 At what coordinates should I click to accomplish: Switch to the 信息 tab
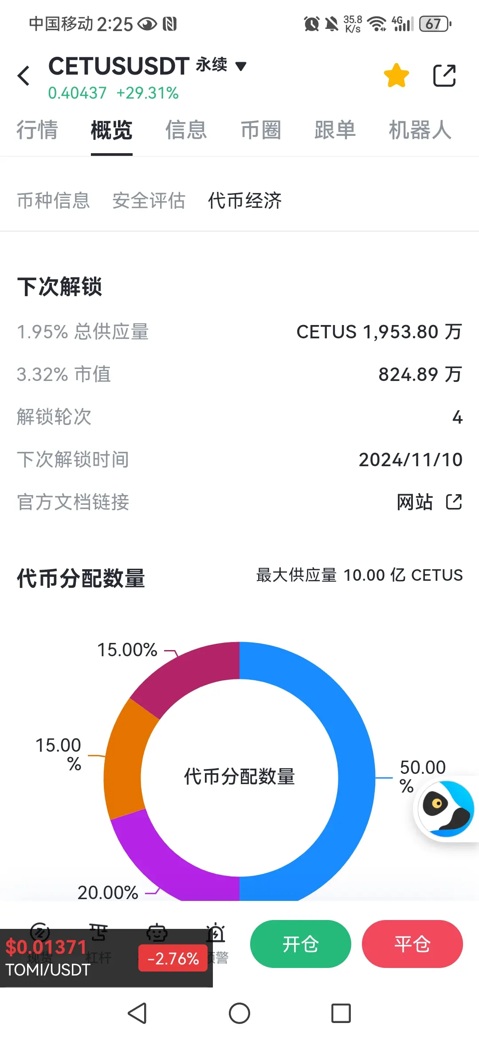coord(186,130)
